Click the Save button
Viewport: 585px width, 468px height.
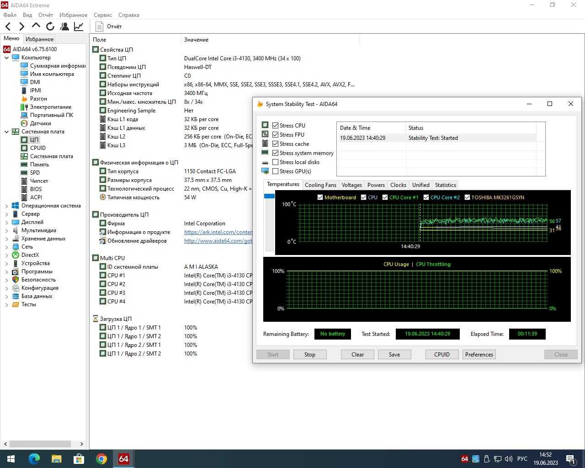[x=394, y=355]
